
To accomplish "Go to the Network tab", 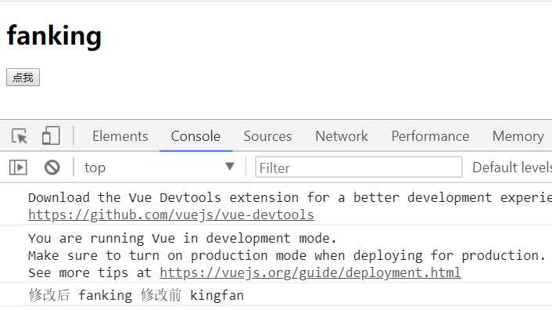I will coord(342,136).
